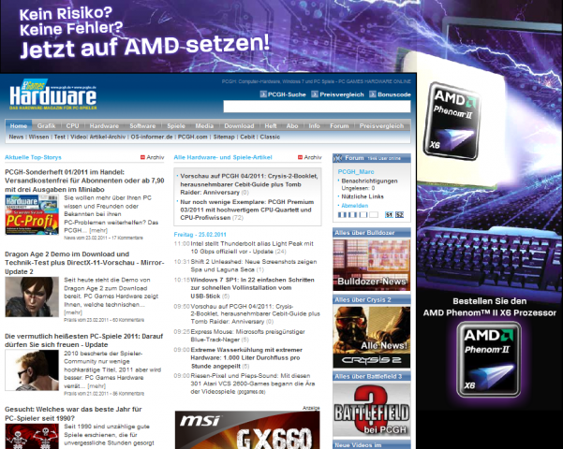Viewport: 563px width, 449px height.
Task: Open the PCGH.com link
Action: point(193,137)
